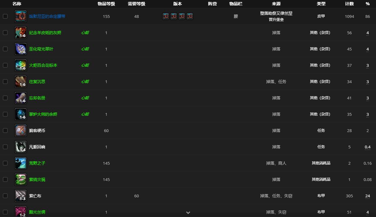Sort by 物品等级 column header
376x217 pixels.
106,4
